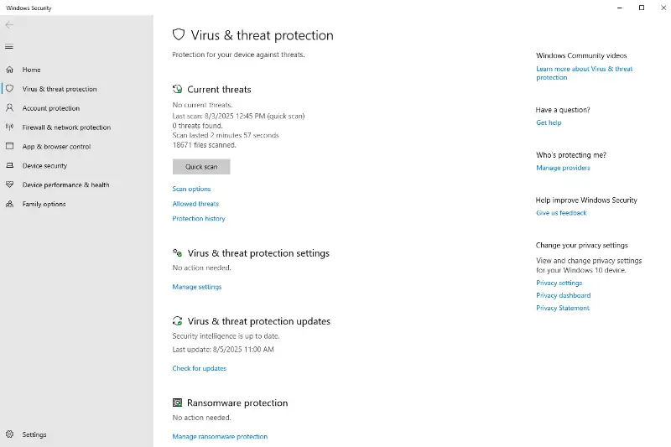Open App & browser control icon
Image resolution: width=671 pixels, height=447 pixels.
coord(9,147)
